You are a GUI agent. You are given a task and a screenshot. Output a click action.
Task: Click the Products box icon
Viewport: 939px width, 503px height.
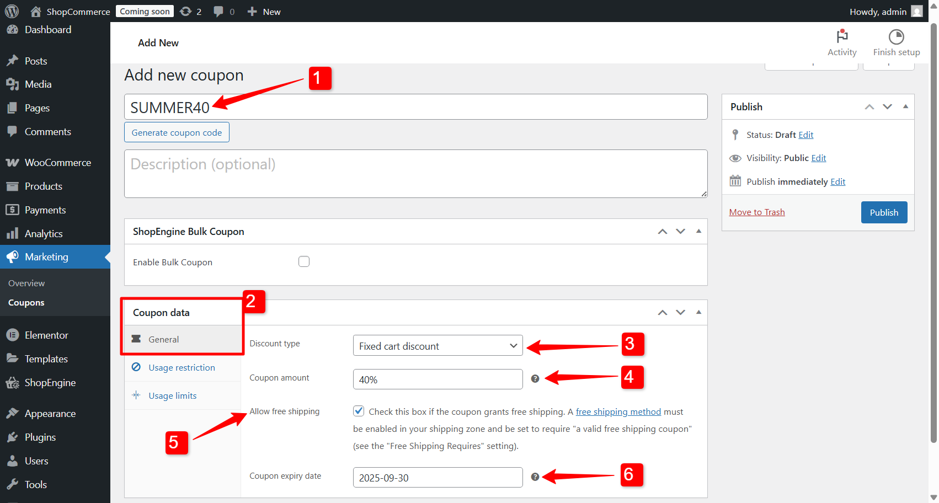click(12, 186)
